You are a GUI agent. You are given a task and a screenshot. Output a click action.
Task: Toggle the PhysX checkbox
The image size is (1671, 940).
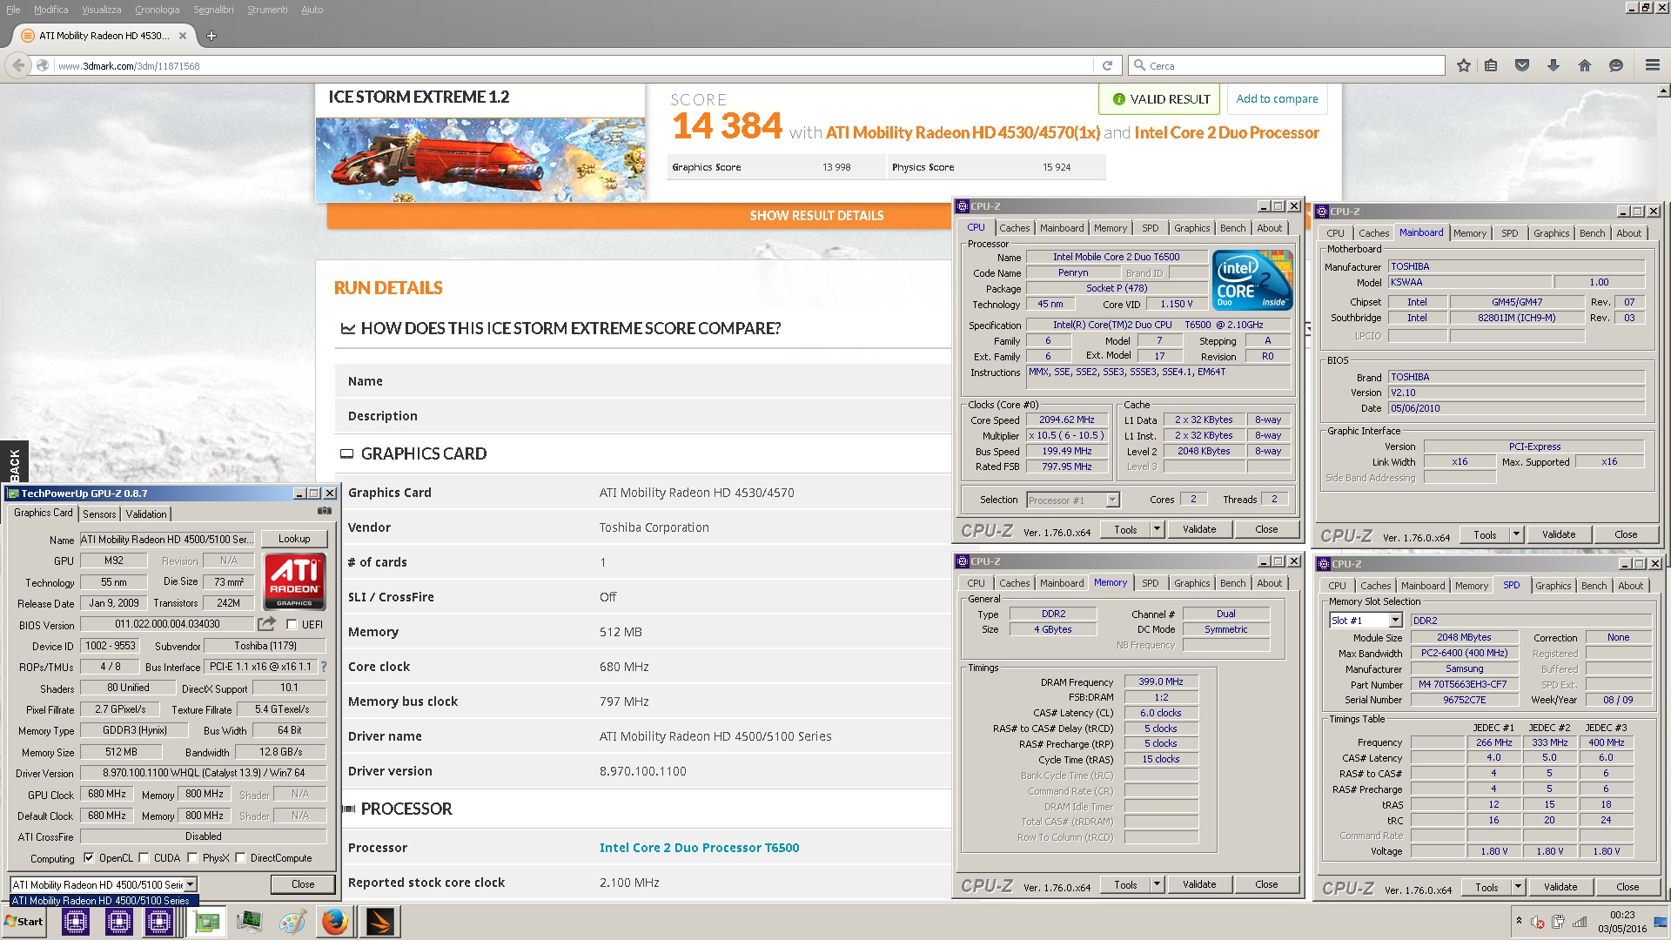click(x=192, y=858)
